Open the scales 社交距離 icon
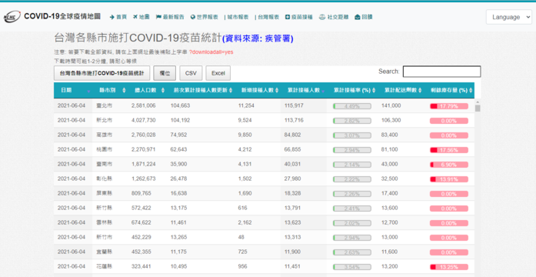 click(322, 17)
